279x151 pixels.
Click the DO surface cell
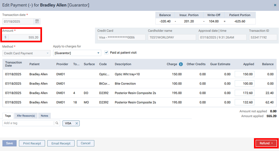tap(86, 93)
